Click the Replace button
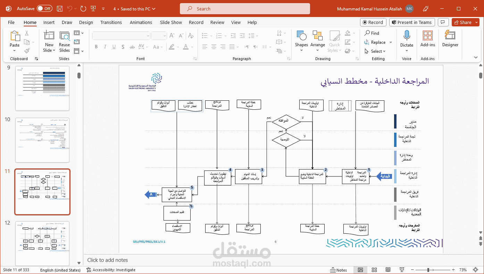Viewport: 484px width, 274px height. pyautogui.click(x=375, y=42)
